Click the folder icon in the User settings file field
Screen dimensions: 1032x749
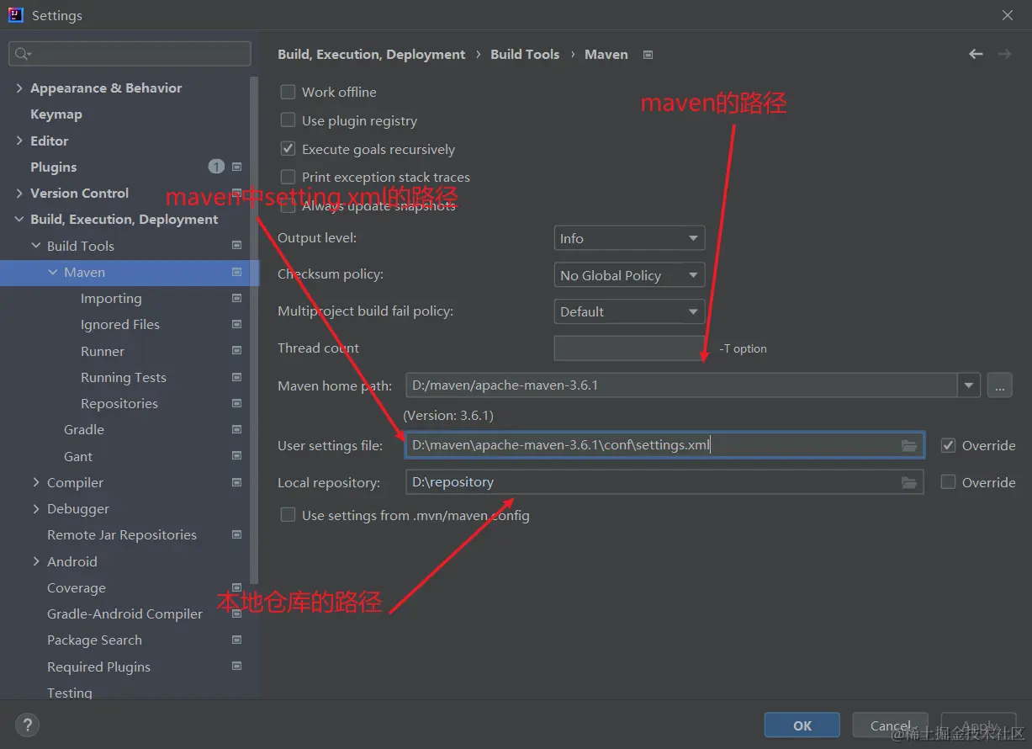(909, 445)
